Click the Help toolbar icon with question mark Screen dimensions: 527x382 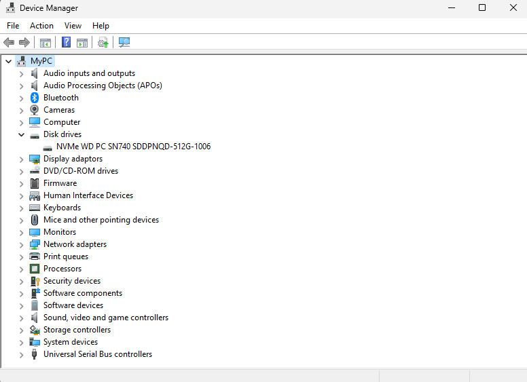coord(66,42)
